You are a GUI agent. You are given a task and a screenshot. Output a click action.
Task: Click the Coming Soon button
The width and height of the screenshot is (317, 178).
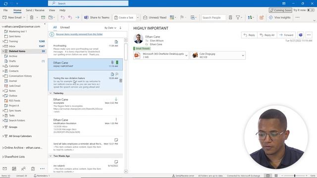(x=280, y=10)
